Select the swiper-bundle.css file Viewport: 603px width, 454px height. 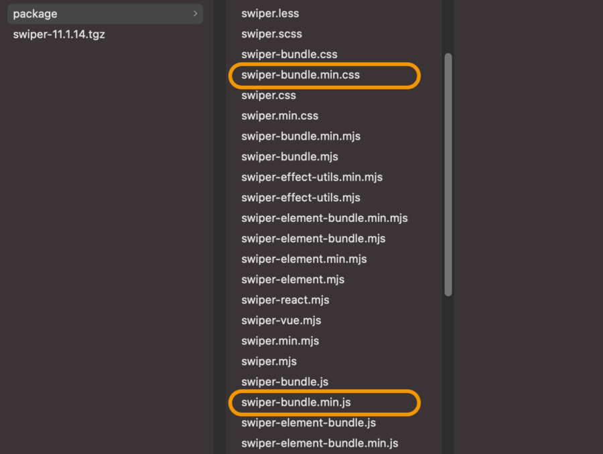coord(289,55)
